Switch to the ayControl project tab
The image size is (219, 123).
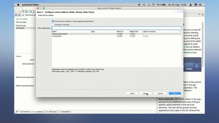[29, 15]
